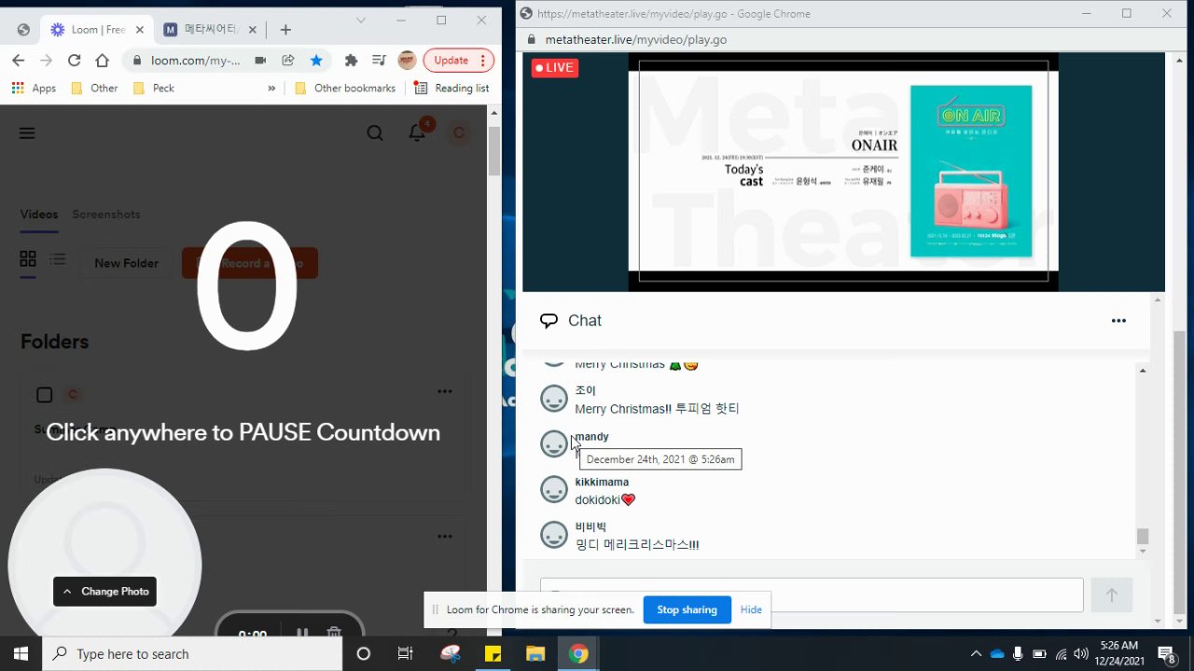
Task: Open the media control icon in Chrome toolbar
Action: (379, 61)
